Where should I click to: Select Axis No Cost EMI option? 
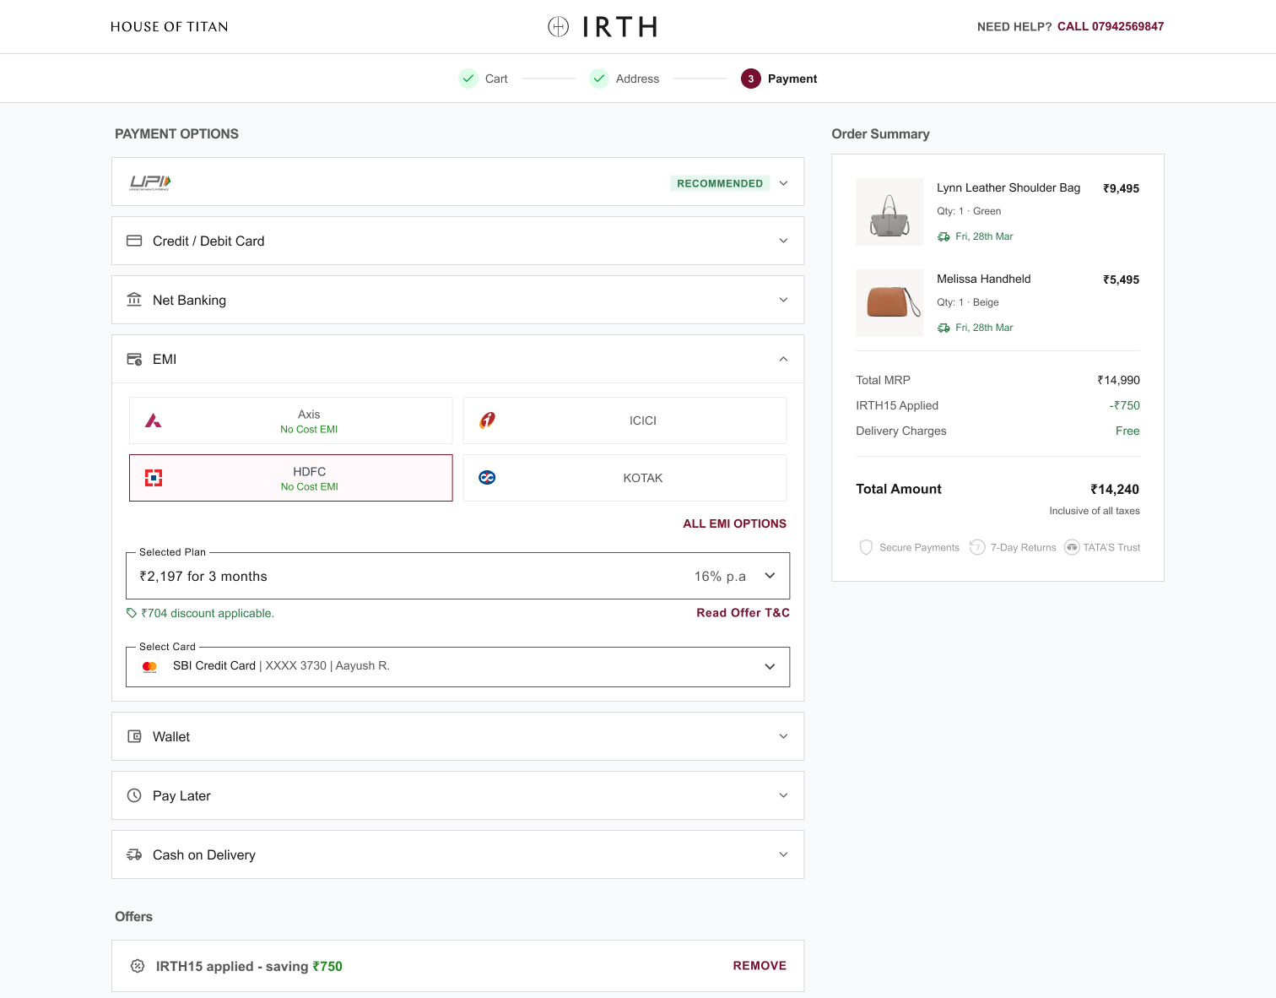pyautogui.click(x=291, y=420)
